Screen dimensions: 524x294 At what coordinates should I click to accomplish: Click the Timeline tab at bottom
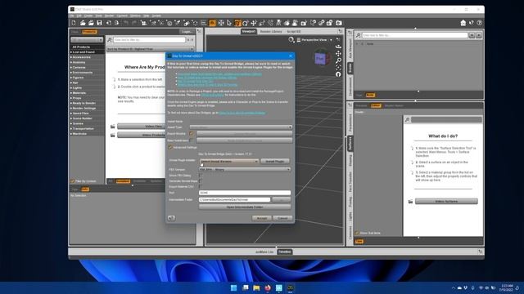pyautogui.click(x=285, y=252)
